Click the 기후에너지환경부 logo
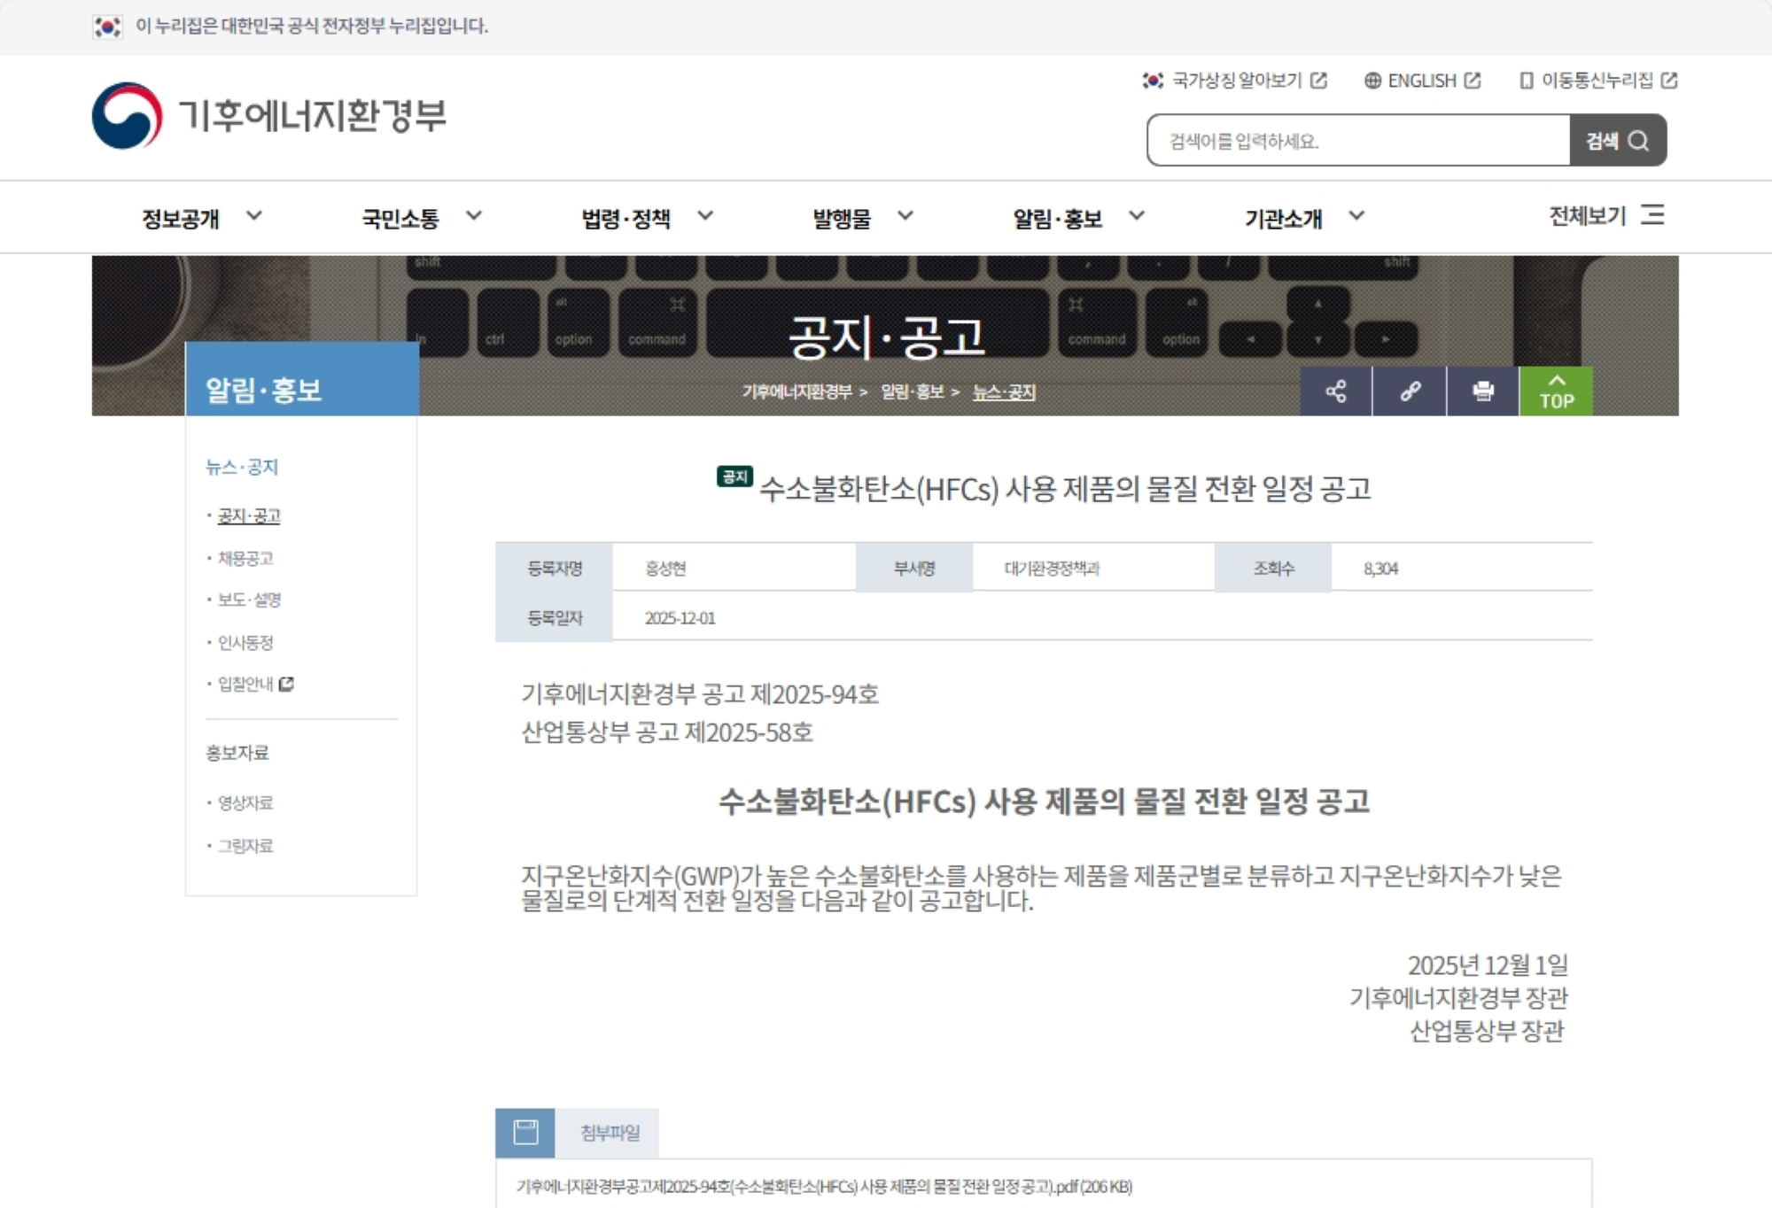The height and width of the screenshot is (1208, 1772). coord(269,116)
